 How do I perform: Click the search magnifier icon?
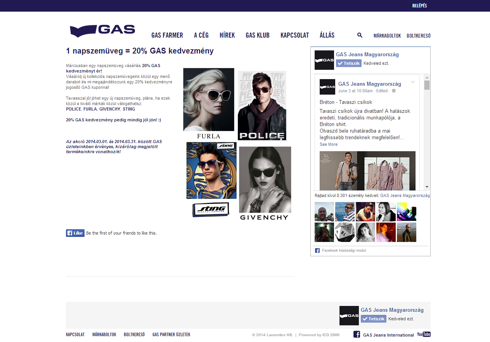pos(360,35)
